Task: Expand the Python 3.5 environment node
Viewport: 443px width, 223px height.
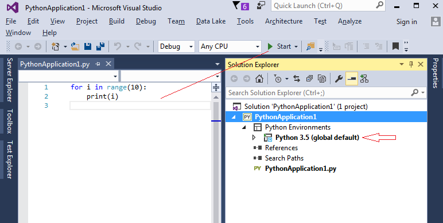Action: 254,138
